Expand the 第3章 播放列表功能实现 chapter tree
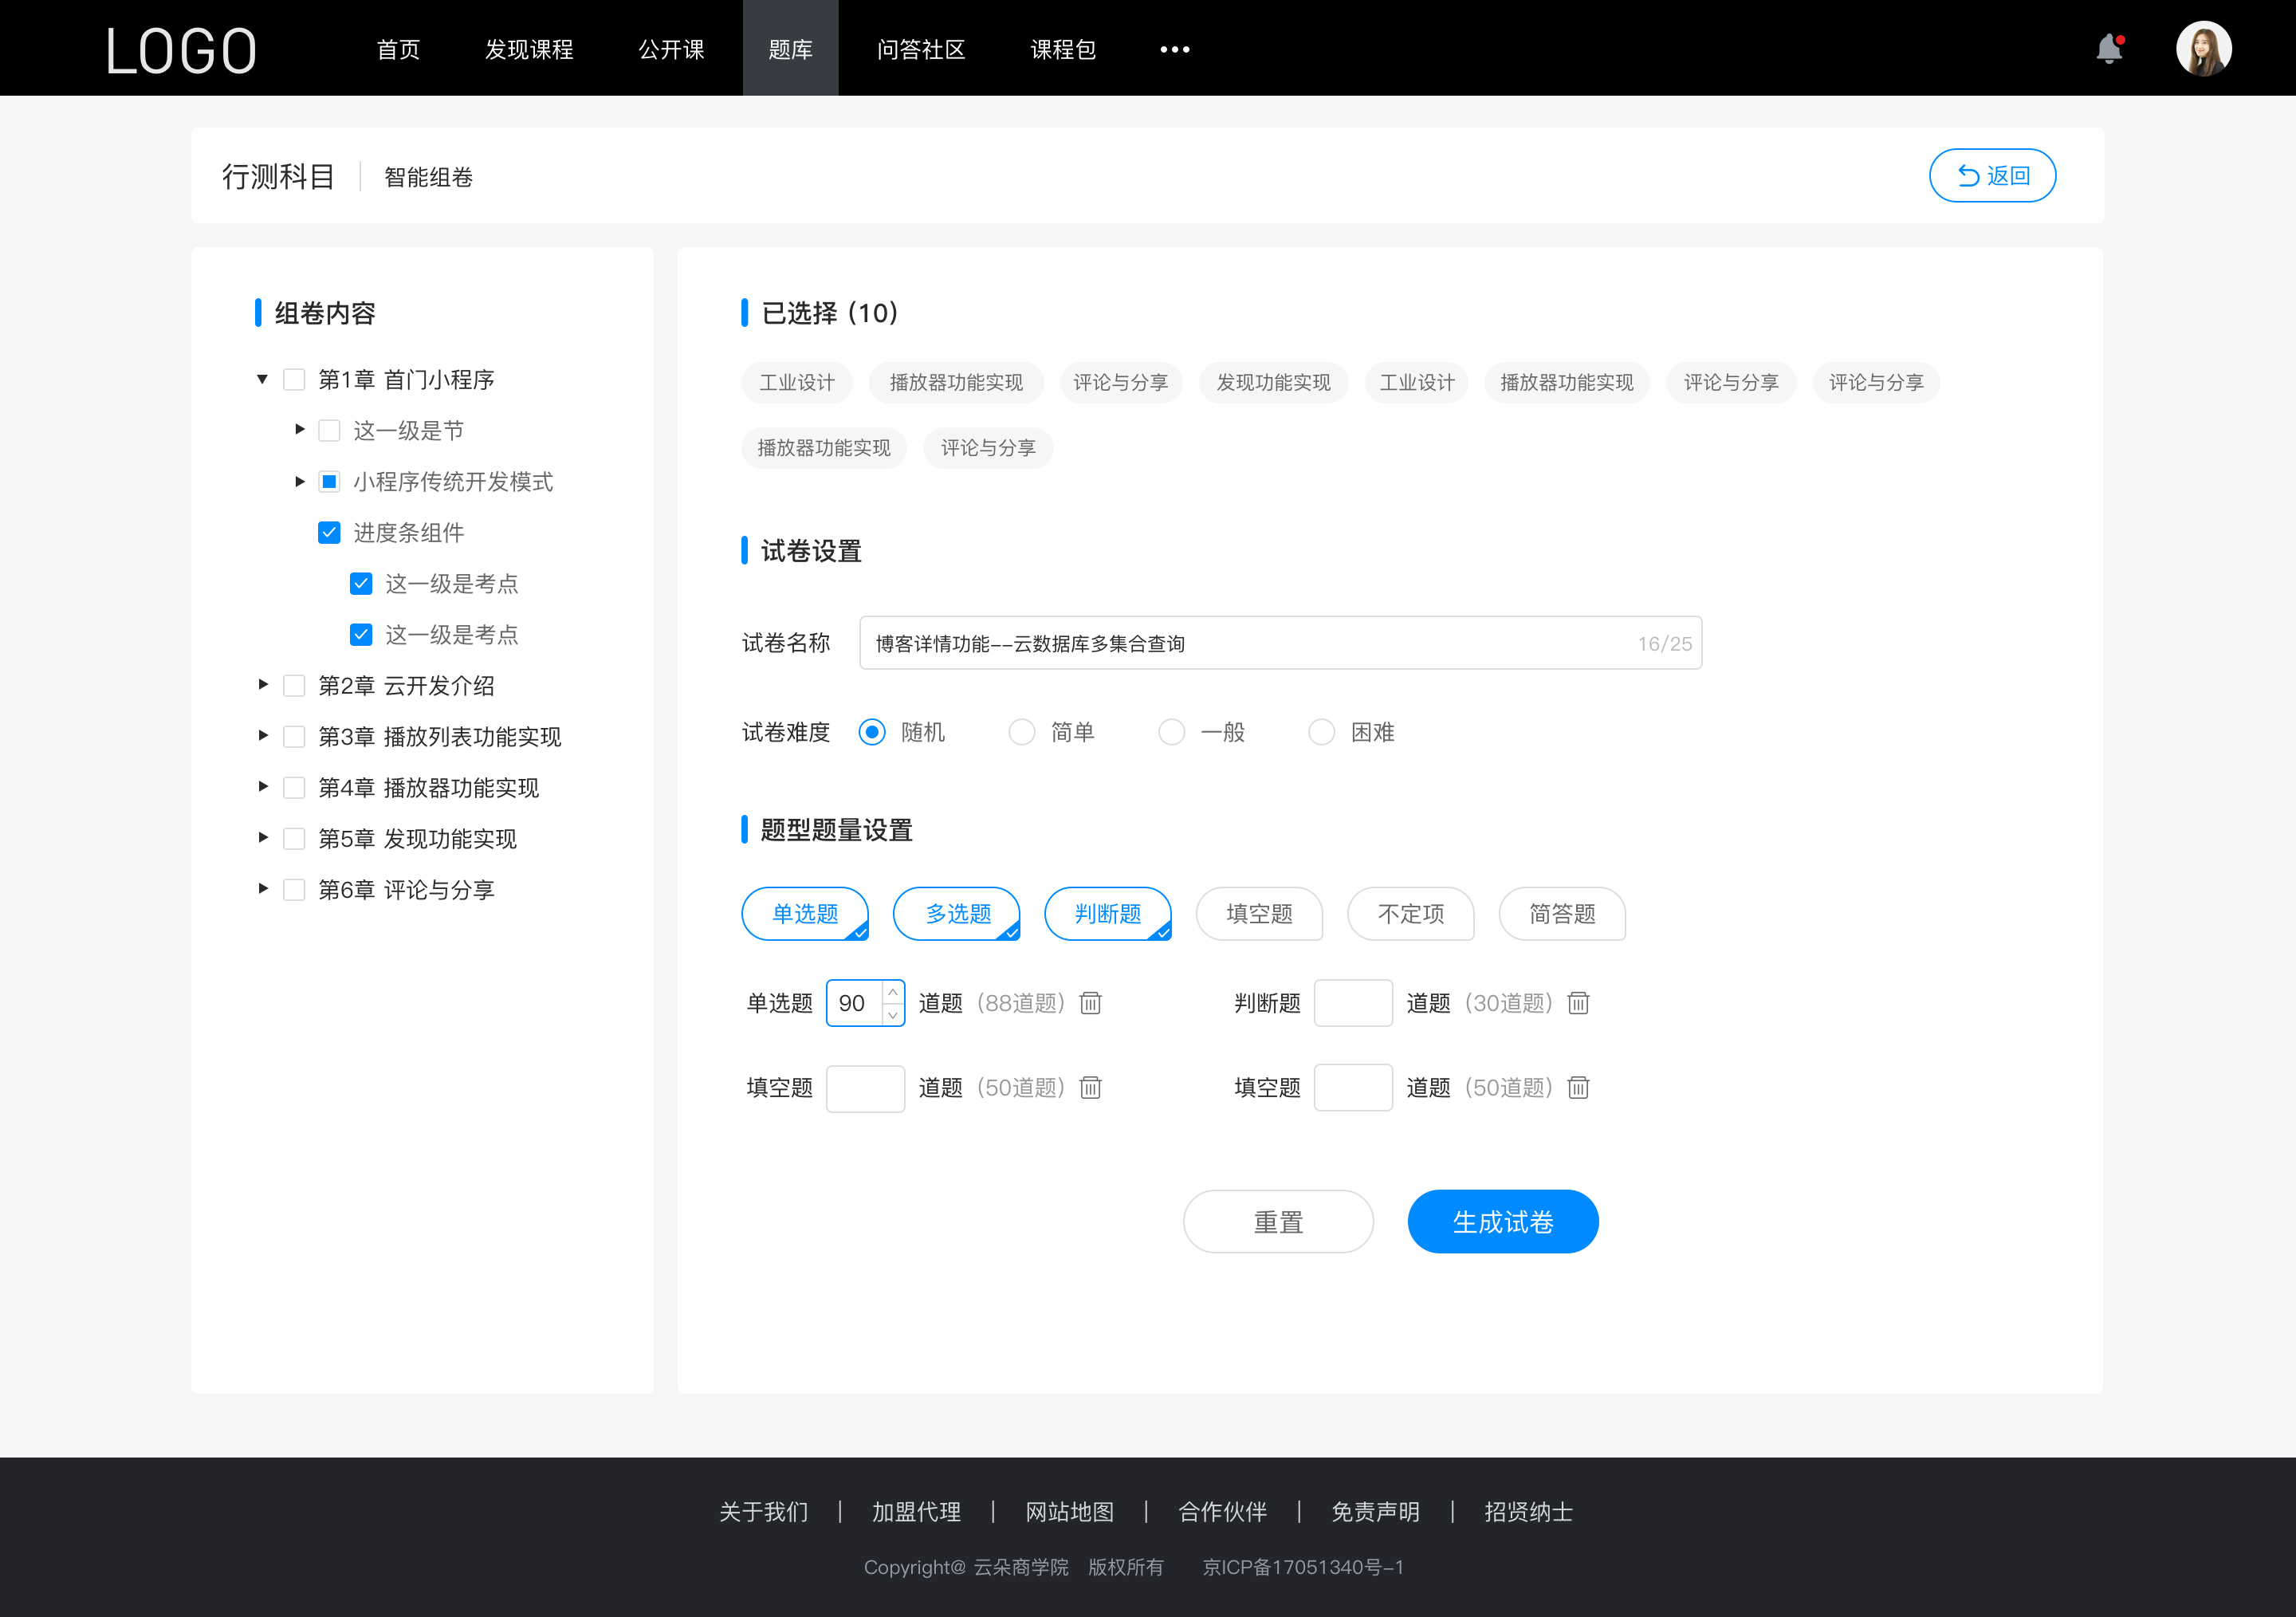 [x=262, y=737]
